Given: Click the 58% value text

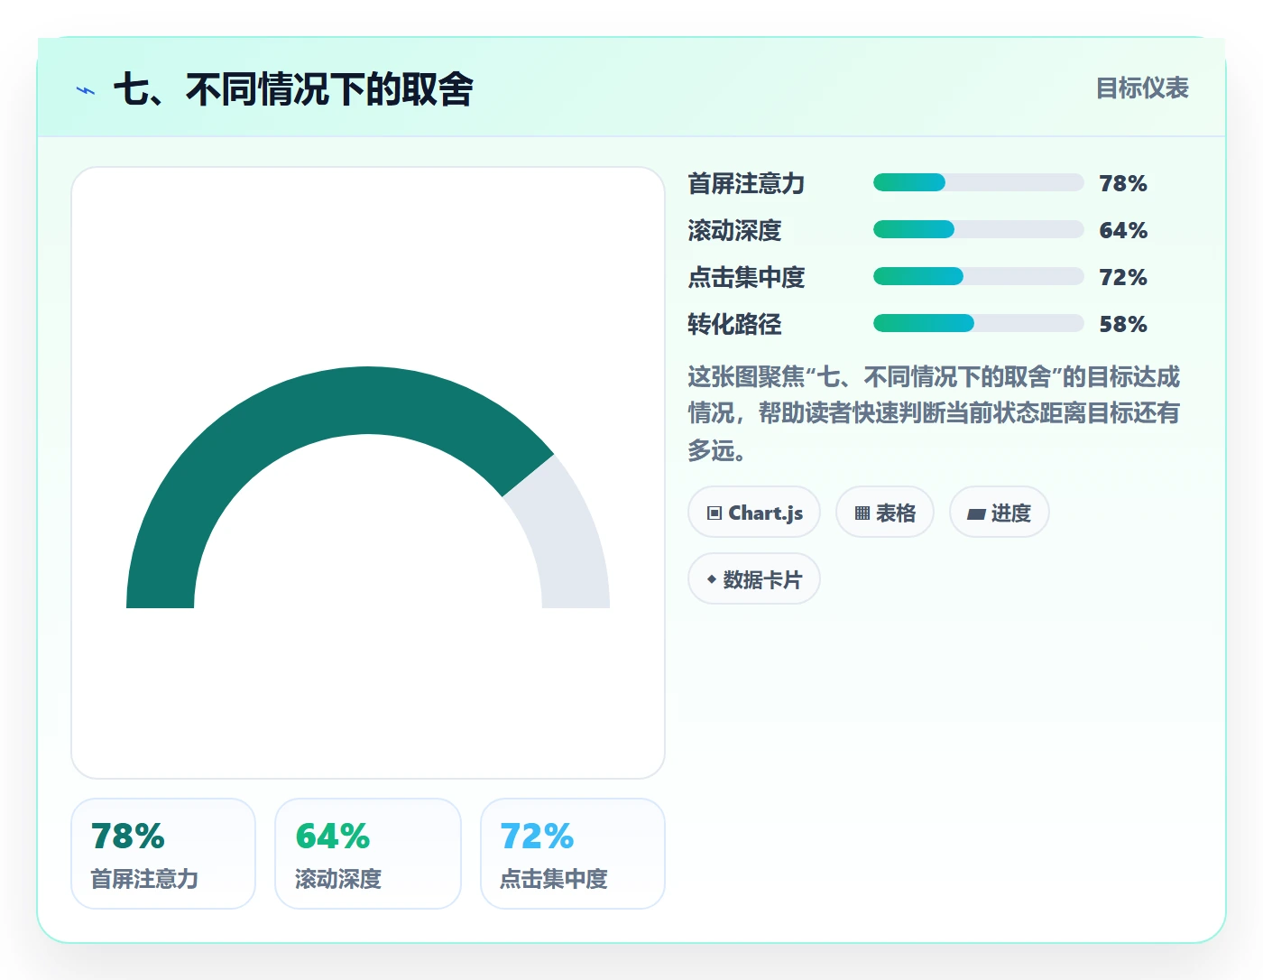Looking at the screenshot, I should pos(1123,324).
